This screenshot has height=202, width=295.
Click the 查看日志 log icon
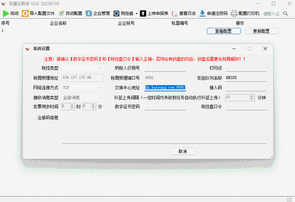[x=174, y=13]
